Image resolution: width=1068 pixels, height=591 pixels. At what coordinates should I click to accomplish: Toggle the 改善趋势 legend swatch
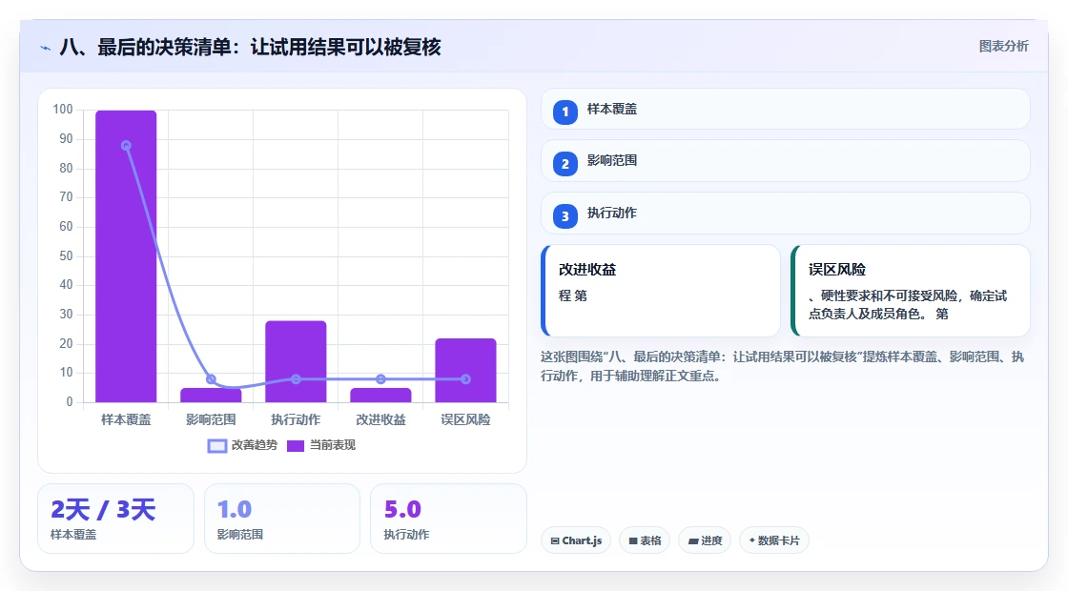coord(216,445)
